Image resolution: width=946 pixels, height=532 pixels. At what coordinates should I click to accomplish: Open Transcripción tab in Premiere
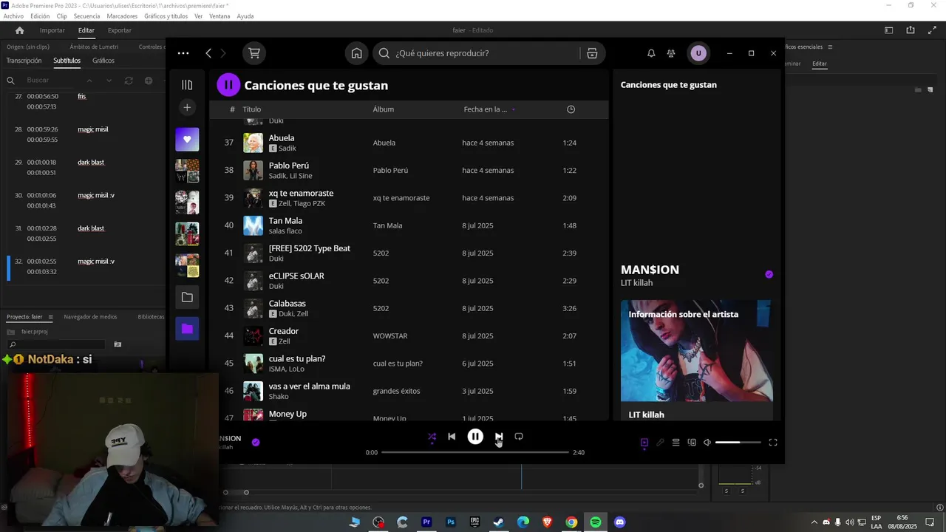[x=24, y=61]
